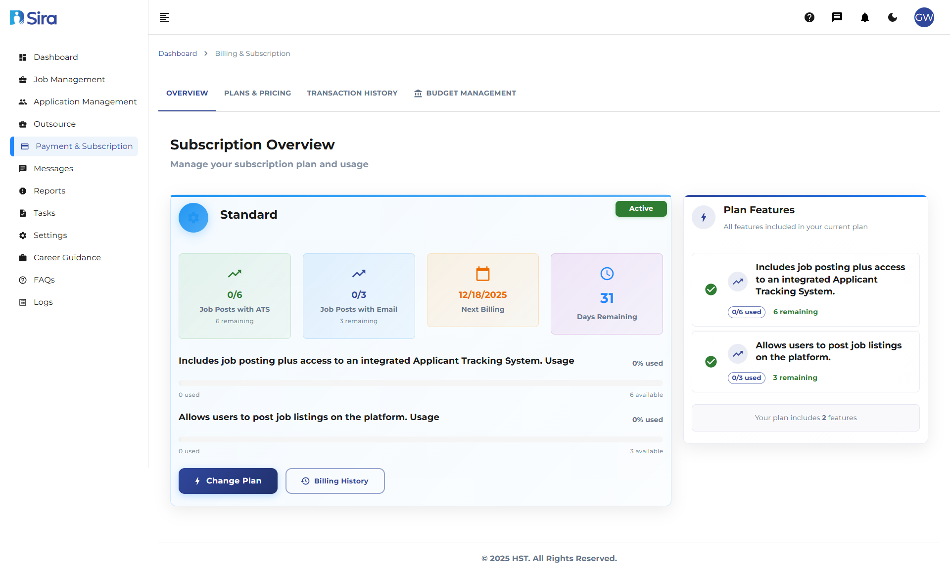Expand the Outsource menu item
This screenshot has height=575, width=950.
[x=54, y=124]
